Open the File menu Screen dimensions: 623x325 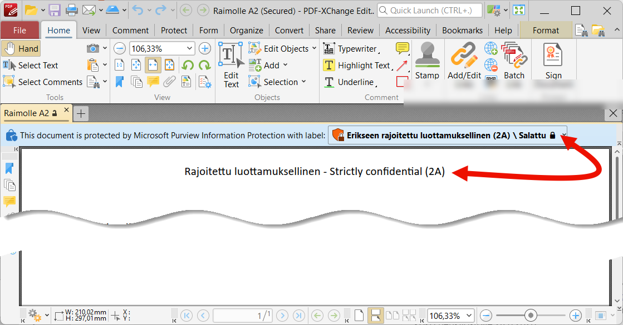coord(19,31)
